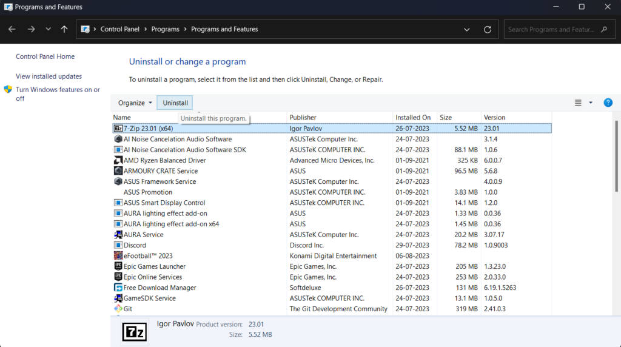Click AURA lighting effect add-on icon
The width and height of the screenshot is (621, 347).
118,214
